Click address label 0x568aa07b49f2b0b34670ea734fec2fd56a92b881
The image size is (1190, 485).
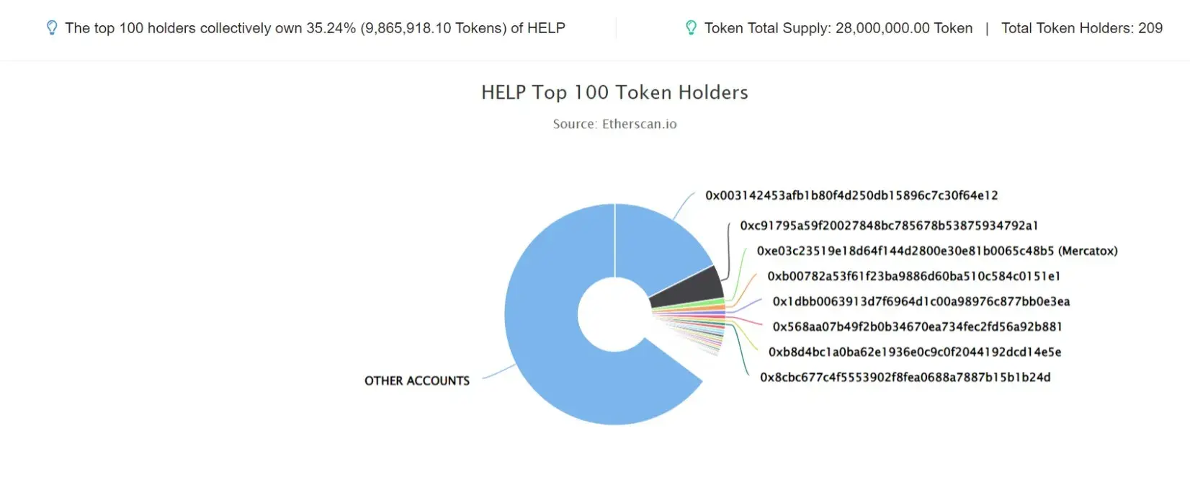coord(918,326)
